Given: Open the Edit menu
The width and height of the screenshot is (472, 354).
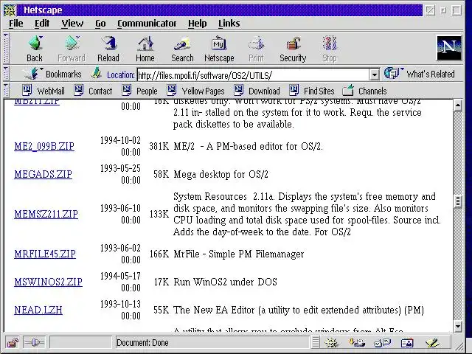Looking at the screenshot, I should [42, 24].
